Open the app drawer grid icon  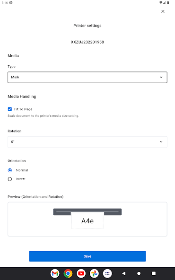[107, 273]
